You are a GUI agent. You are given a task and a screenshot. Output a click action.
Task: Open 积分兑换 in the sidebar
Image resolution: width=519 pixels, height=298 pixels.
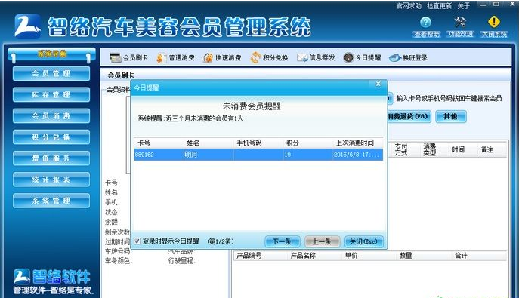click(x=51, y=137)
